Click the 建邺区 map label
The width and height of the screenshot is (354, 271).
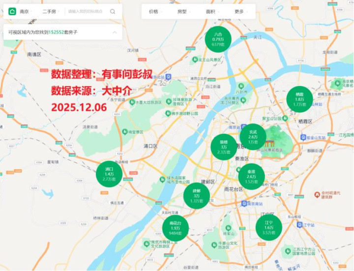pyautogui.click(x=208, y=181)
